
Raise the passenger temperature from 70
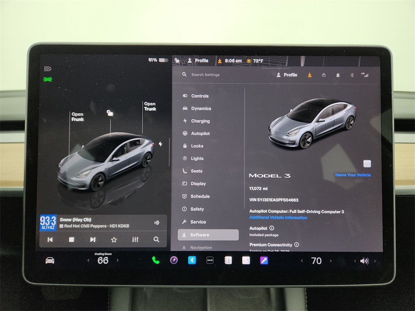331,261
